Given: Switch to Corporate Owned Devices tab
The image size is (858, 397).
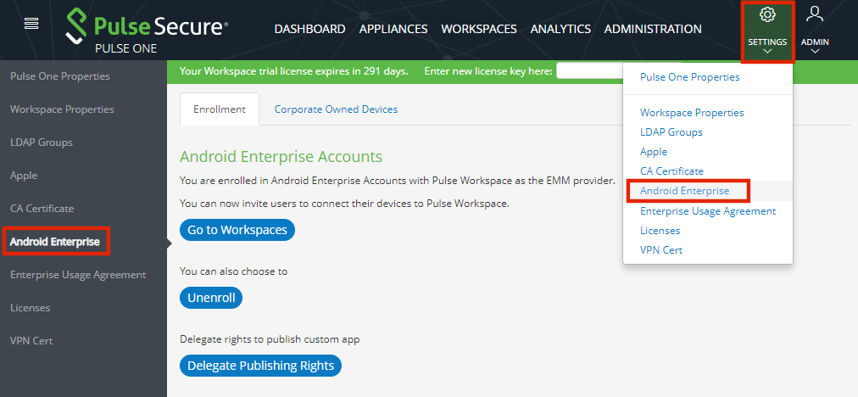Looking at the screenshot, I should point(336,109).
